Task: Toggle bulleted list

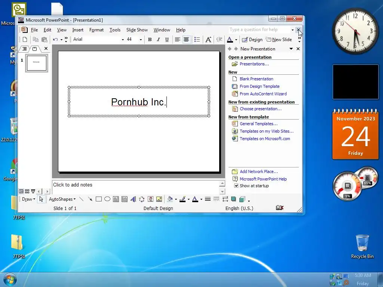Action: pyautogui.click(x=197, y=39)
